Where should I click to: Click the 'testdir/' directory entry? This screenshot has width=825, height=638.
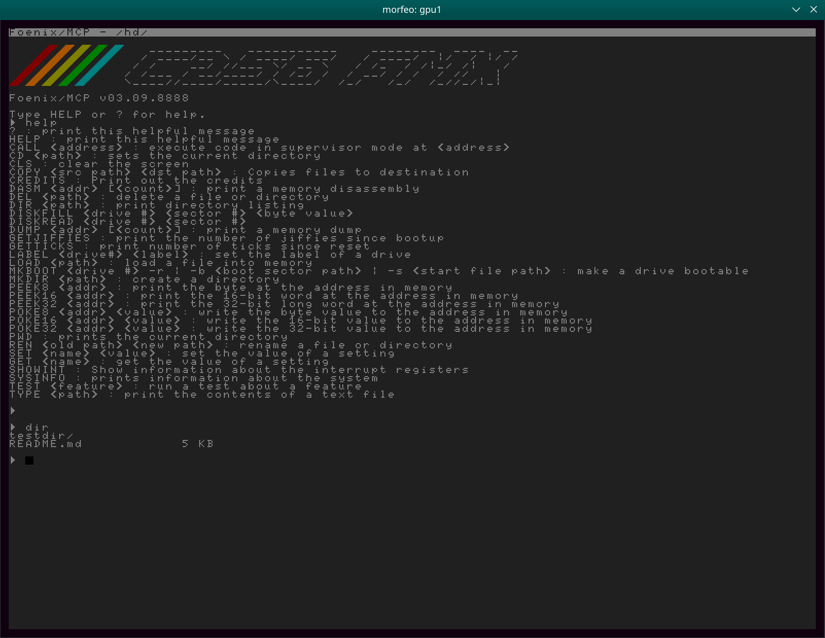click(42, 435)
